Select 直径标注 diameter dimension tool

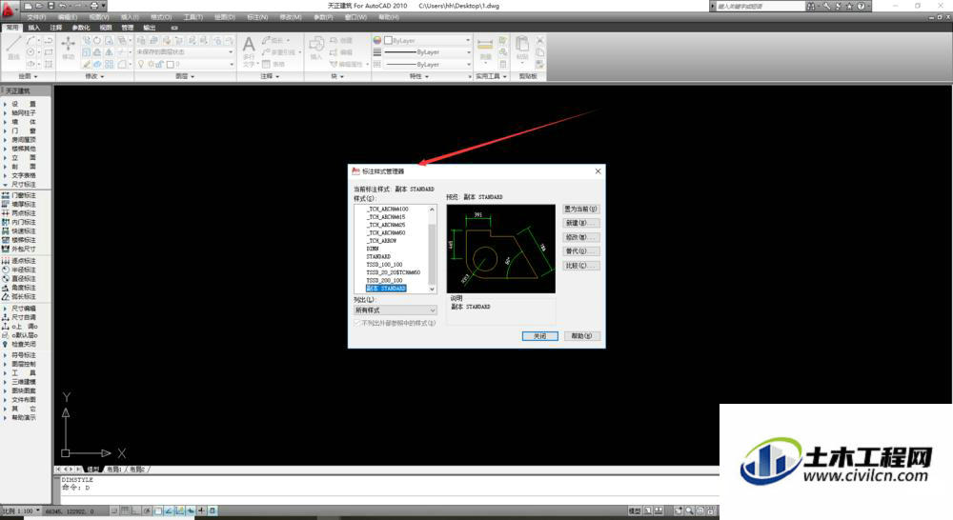pyautogui.click(x=19, y=278)
